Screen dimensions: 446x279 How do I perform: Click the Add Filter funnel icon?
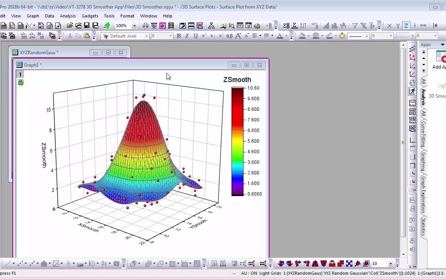click(355, 26)
